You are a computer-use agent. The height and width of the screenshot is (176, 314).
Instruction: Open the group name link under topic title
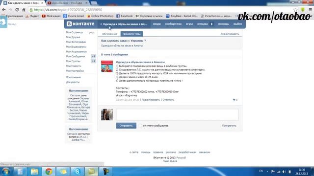[x=122, y=45]
